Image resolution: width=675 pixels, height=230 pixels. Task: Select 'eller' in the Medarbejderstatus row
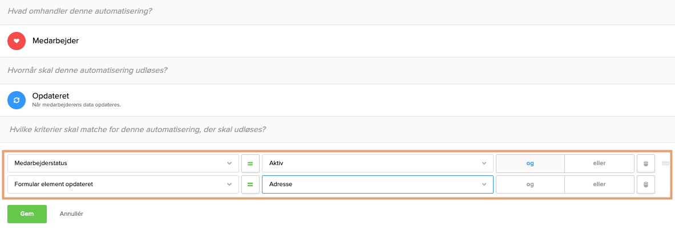pyautogui.click(x=599, y=163)
